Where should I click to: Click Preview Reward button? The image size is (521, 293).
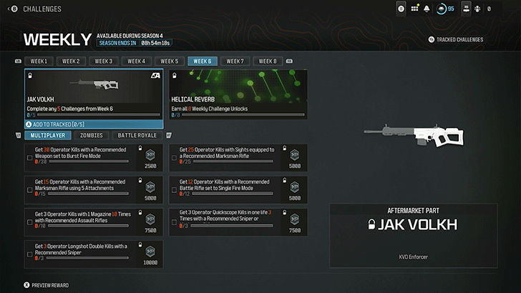click(x=47, y=285)
